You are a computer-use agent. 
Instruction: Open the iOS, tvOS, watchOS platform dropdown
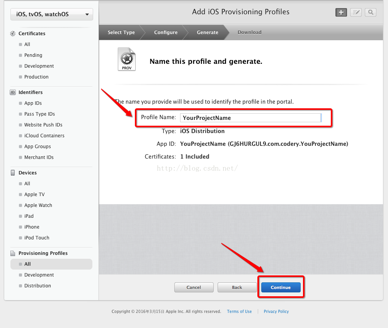click(x=52, y=15)
